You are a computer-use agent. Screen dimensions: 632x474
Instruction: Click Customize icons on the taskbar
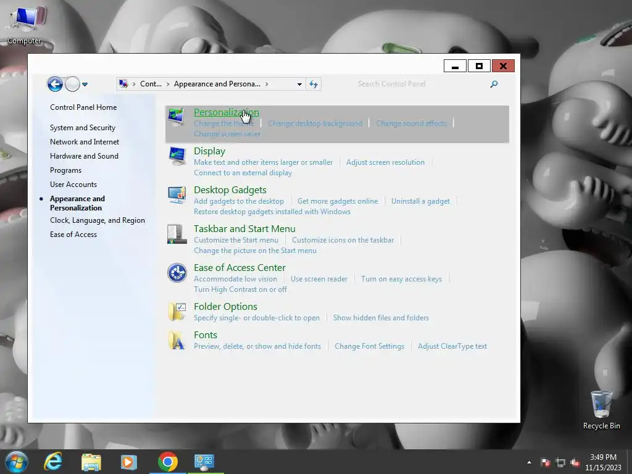343,240
